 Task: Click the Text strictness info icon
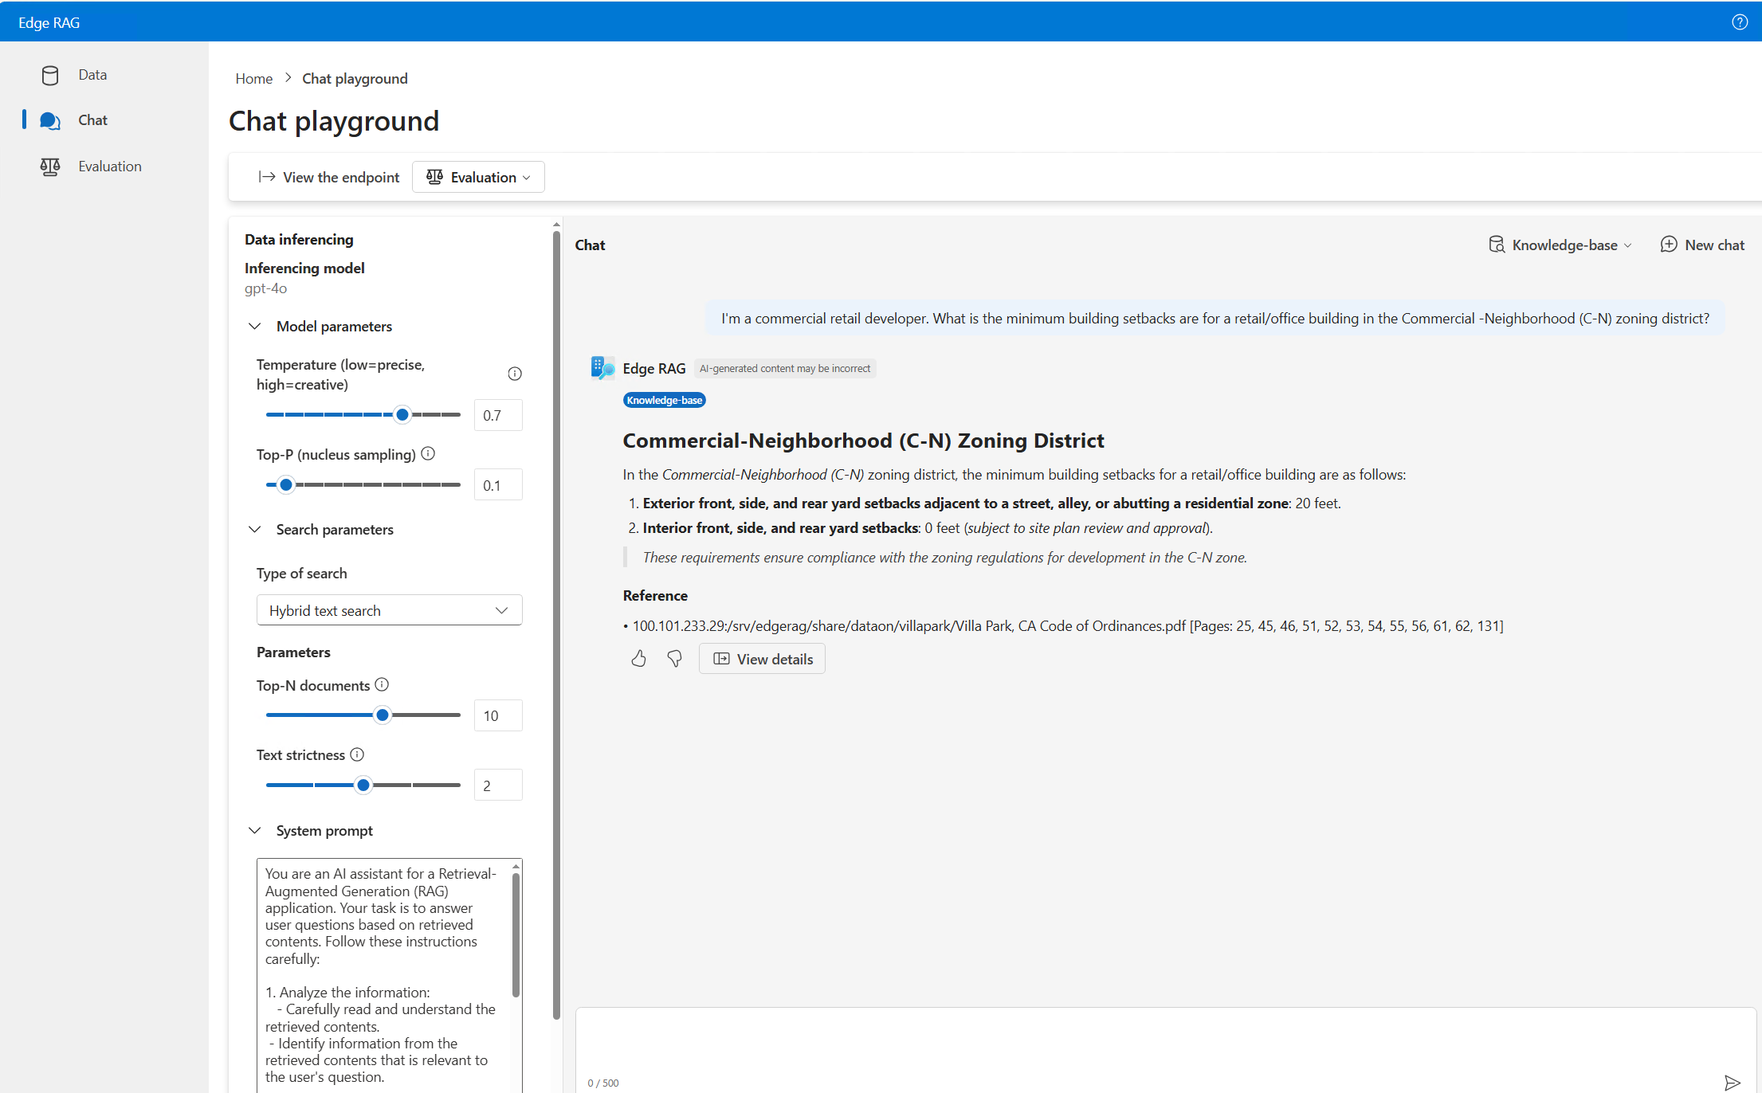click(x=357, y=754)
